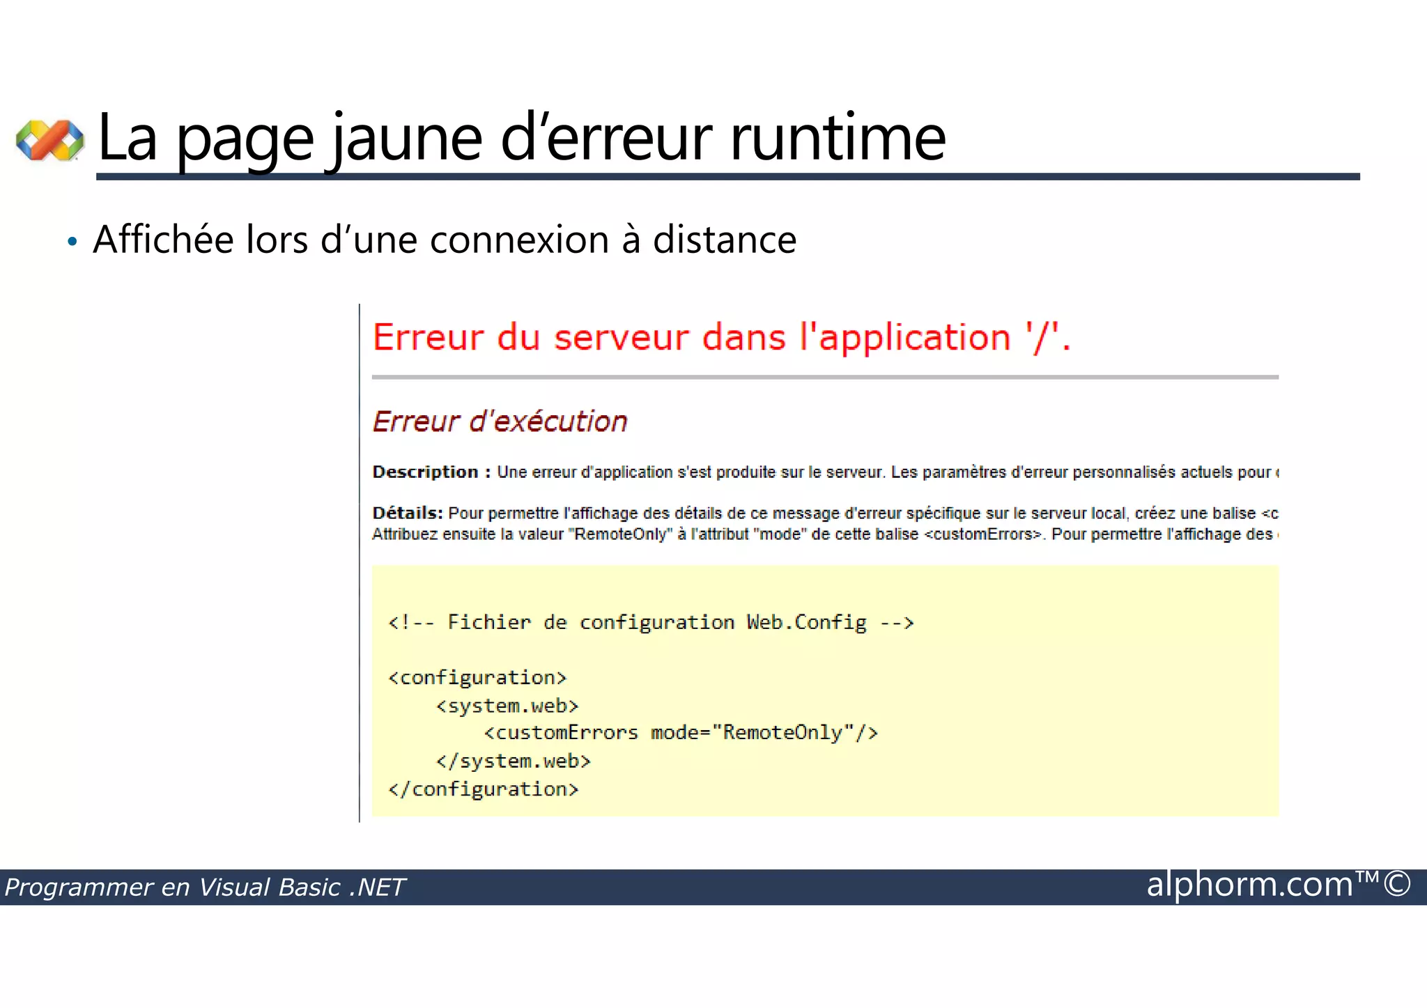
Task: Click the opening '<system.web>' tag line
Action: tap(507, 706)
